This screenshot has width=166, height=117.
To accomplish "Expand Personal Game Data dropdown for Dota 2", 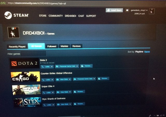I will click(x=67, y=66).
